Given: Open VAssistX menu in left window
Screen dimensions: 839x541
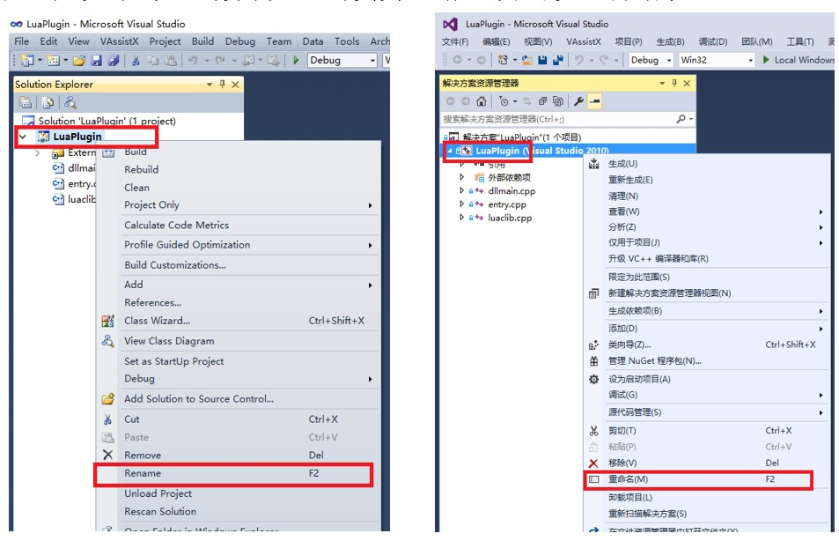Looking at the screenshot, I should click(120, 41).
